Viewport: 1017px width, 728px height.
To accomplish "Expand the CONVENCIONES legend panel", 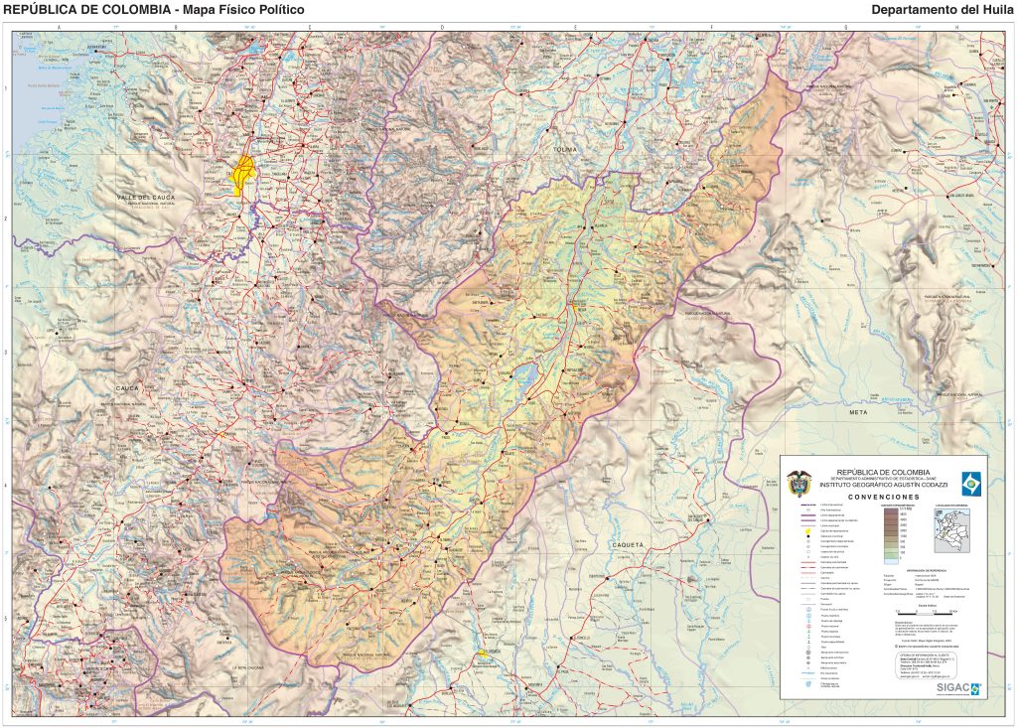I will 883,497.
